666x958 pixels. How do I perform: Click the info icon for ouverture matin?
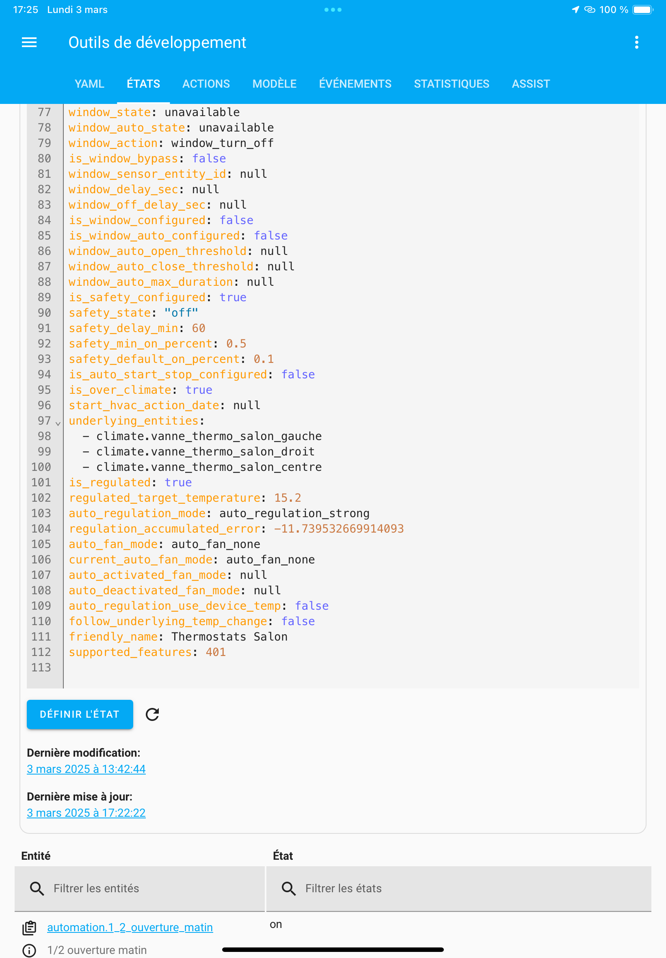pyautogui.click(x=29, y=951)
